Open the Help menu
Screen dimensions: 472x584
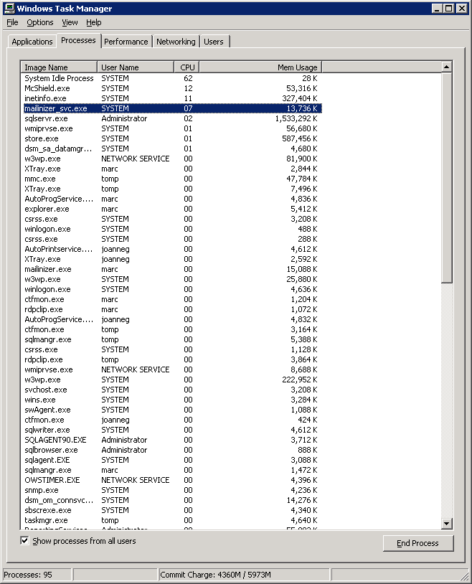[x=93, y=22]
